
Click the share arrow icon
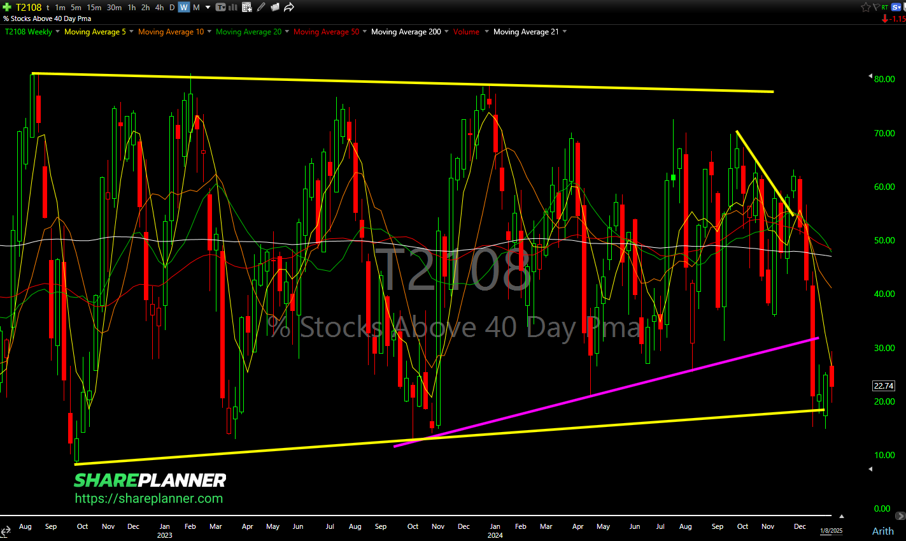289,8
